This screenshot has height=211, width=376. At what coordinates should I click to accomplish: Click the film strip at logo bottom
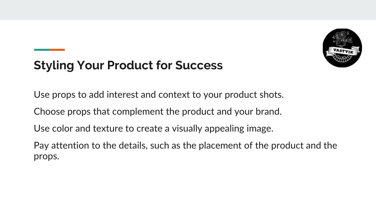coord(343,59)
